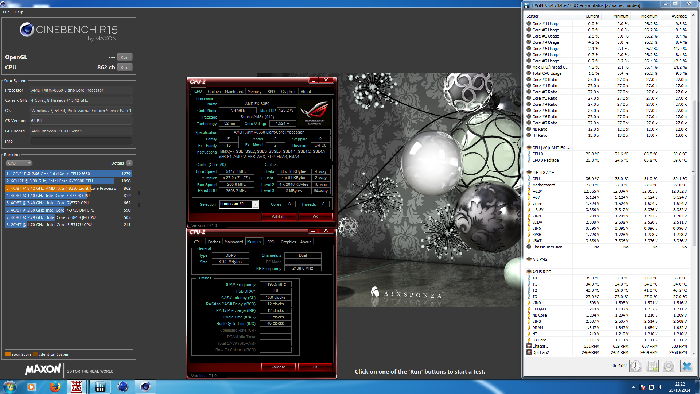Click HWiNFO scrollbar up arrow
This screenshot has width=700, height=394.
click(693, 16)
